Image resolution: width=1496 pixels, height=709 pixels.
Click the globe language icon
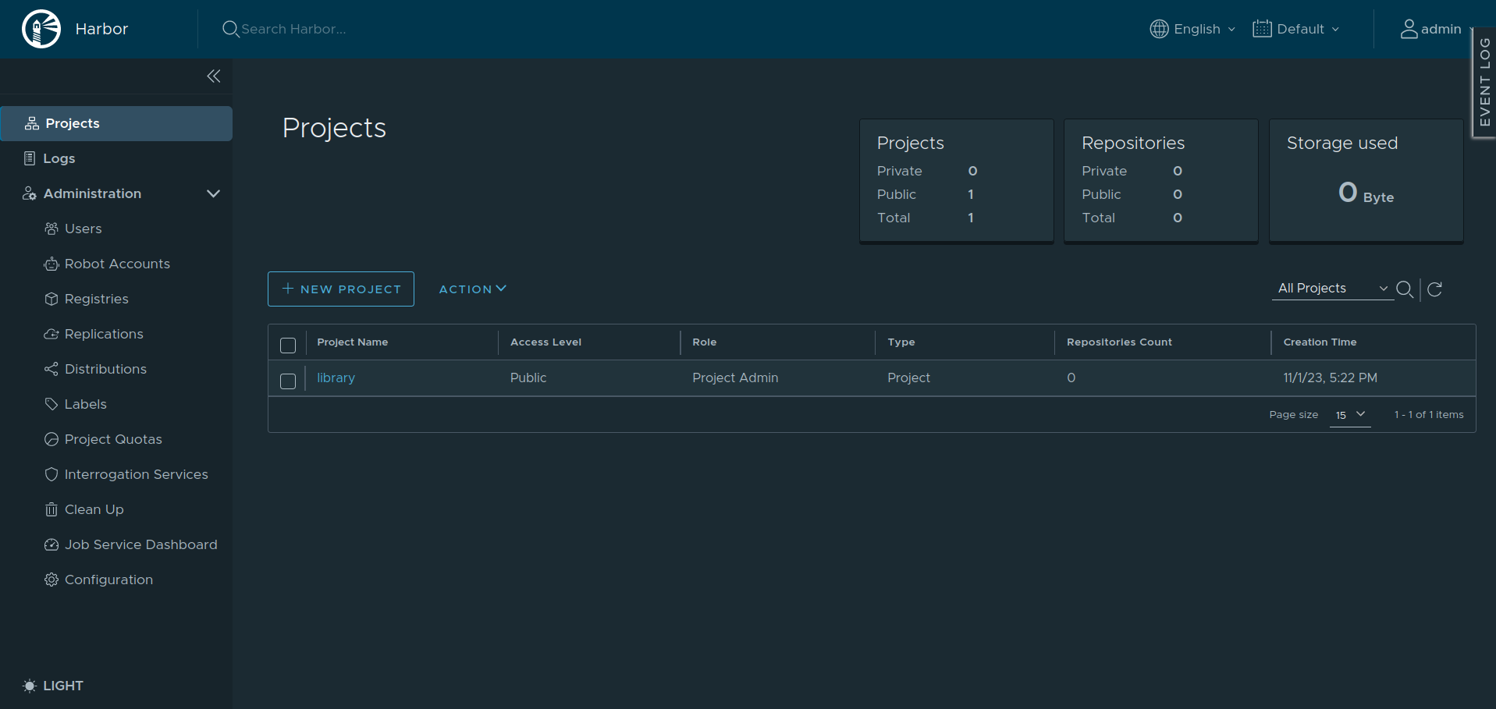[x=1160, y=29]
